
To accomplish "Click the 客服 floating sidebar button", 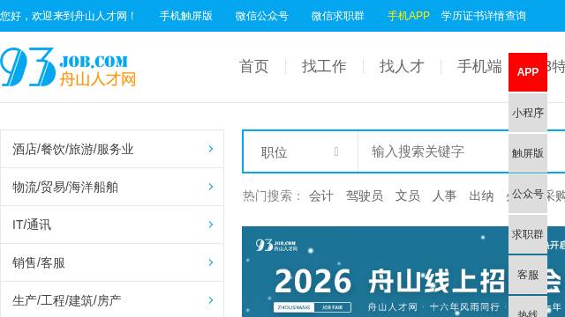I will click(x=528, y=275).
